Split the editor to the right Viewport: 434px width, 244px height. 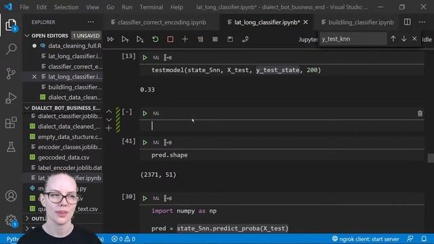[407, 22]
